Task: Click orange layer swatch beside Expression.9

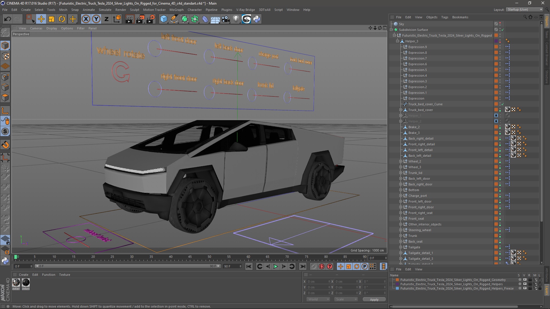Action: [496, 47]
